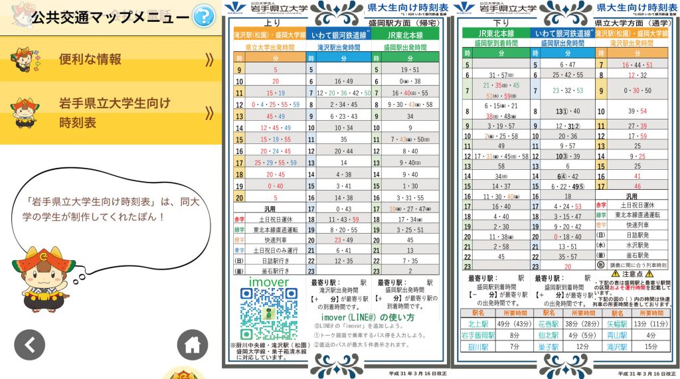Click 盛岡駅出発時間 label in 上り table
The width and height of the screenshot is (680, 379).
coord(406,47)
